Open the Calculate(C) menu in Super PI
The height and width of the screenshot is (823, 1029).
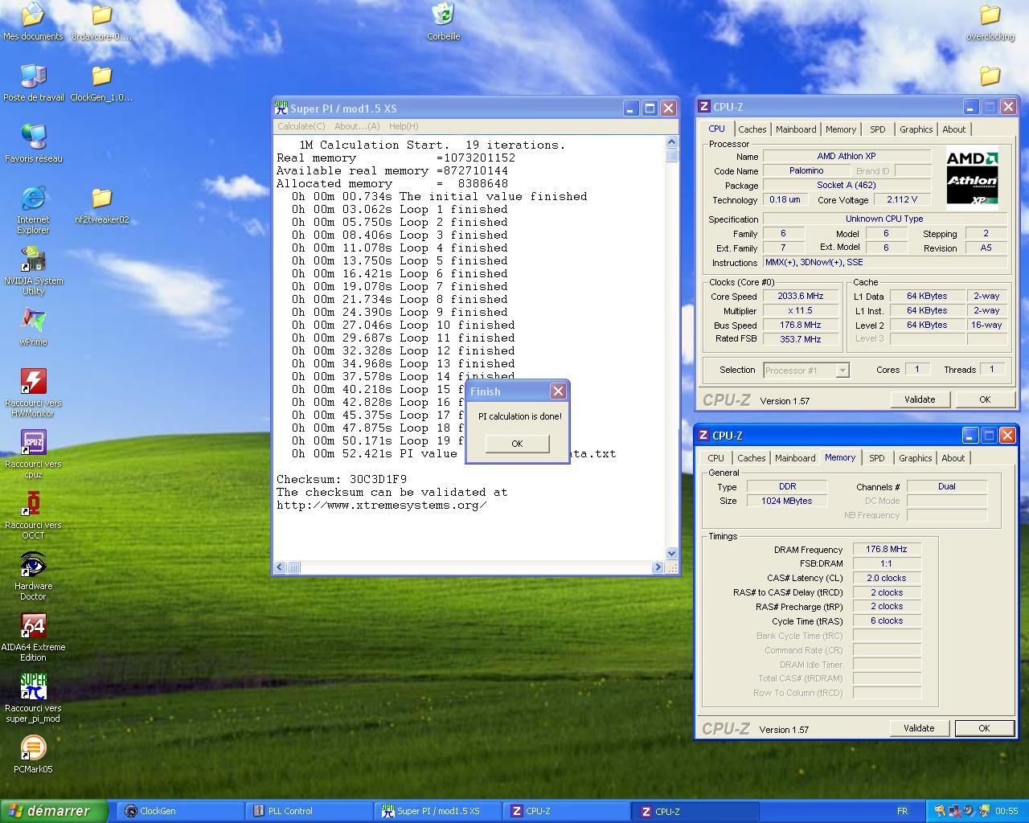tap(301, 126)
